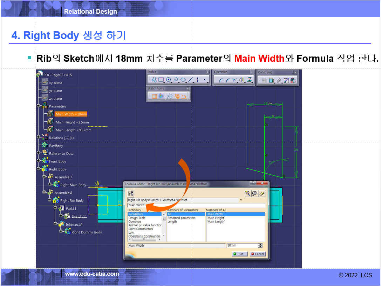Image resolution: width=381 pixels, height=286 pixels.
Task: Click OK in the Formula Editor
Action: (x=240, y=254)
